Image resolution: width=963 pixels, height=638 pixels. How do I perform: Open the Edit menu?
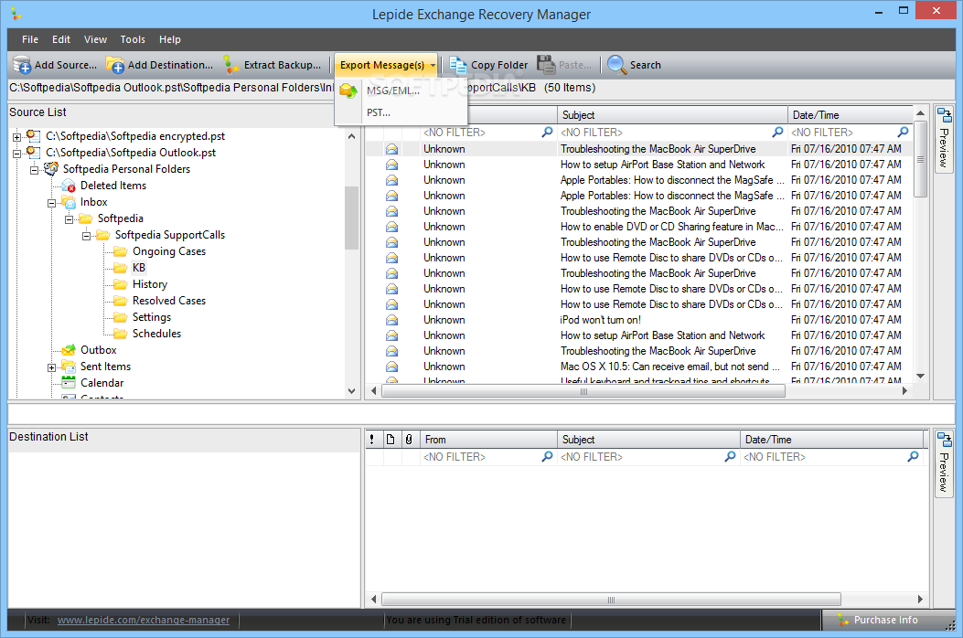60,39
